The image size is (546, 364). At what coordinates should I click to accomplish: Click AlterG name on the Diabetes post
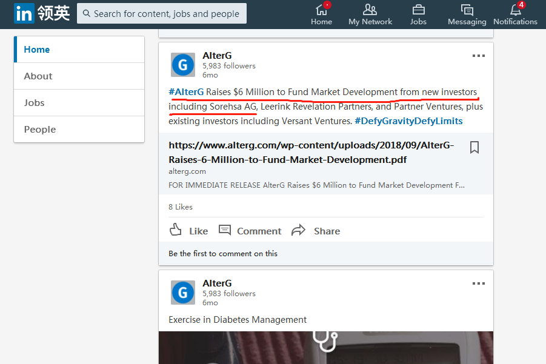click(x=217, y=283)
